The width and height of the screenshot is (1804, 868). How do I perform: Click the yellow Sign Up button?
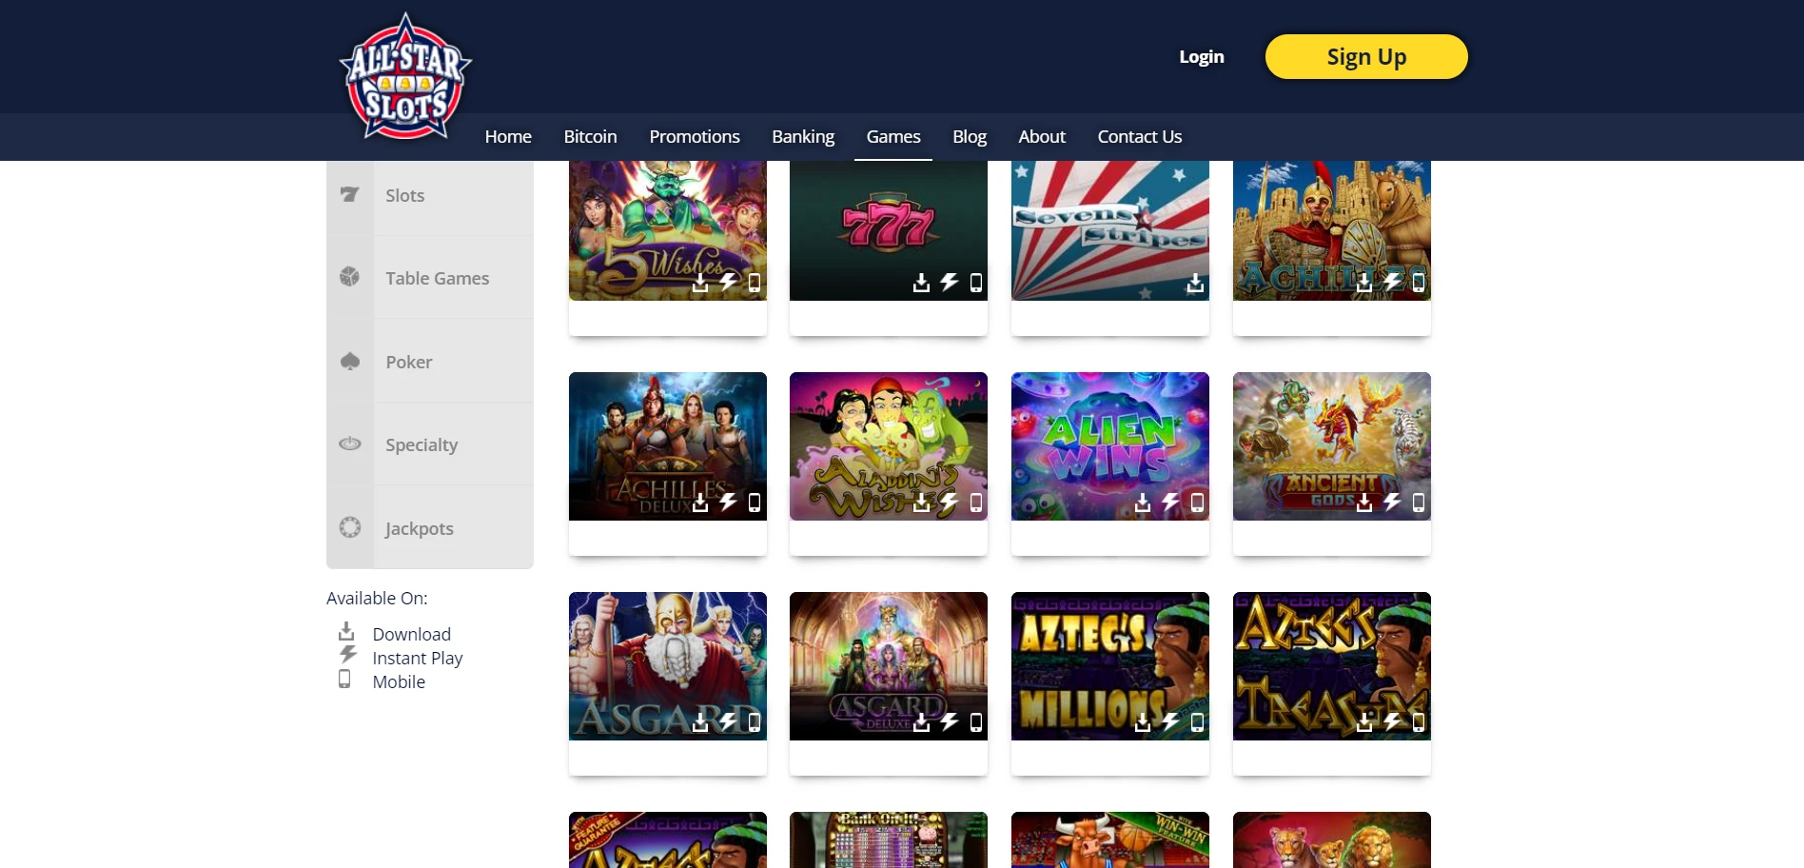coord(1366,57)
